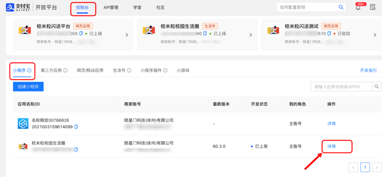Click the 校米粒校园生活圈 card logo
The width and height of the screenshot is (382, 177).
tap(149, 30)
